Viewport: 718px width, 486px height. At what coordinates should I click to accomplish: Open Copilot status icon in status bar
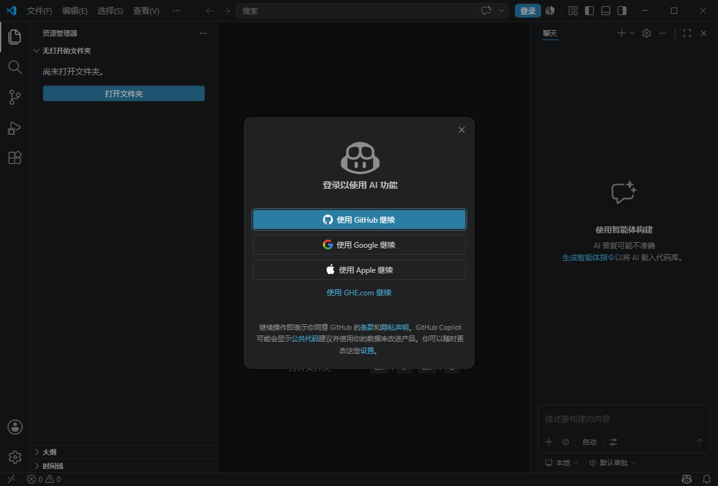(687, 479)
